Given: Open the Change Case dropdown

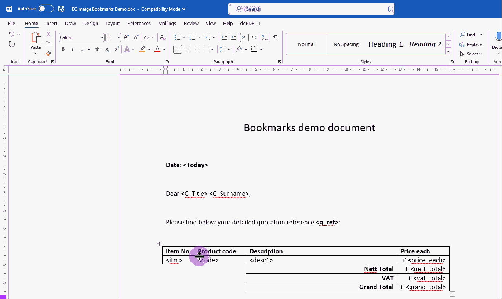Looking at the screenshot, I should (148, 37).
